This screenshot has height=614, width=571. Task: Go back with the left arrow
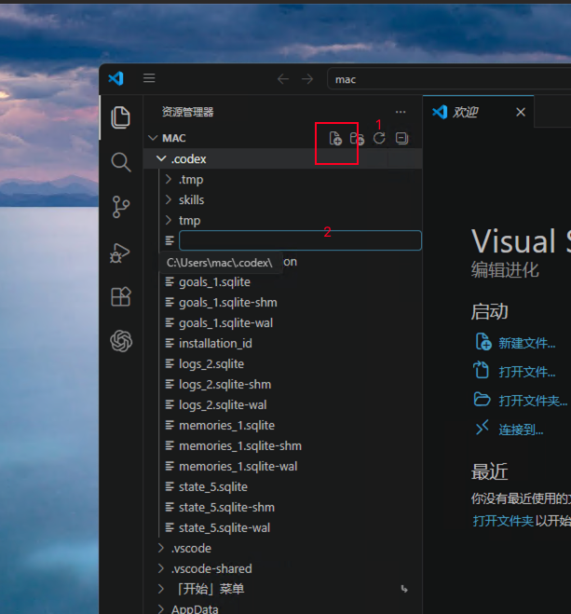pyautogui.click(x=283, y=79)
